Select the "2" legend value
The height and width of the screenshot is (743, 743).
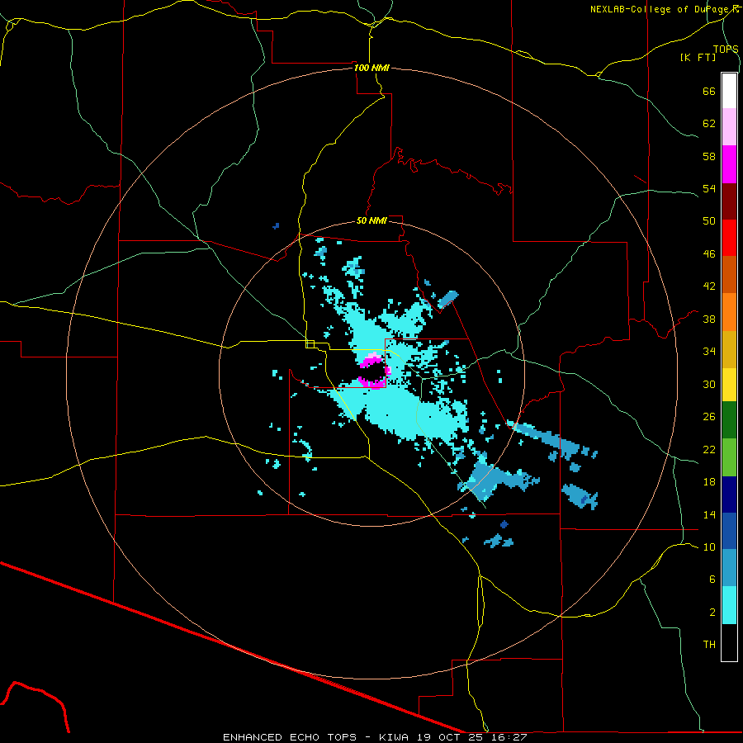click(x=712, y=612)
